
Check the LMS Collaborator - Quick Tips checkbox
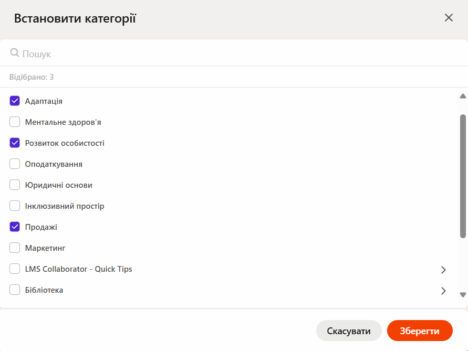[15, 269]
